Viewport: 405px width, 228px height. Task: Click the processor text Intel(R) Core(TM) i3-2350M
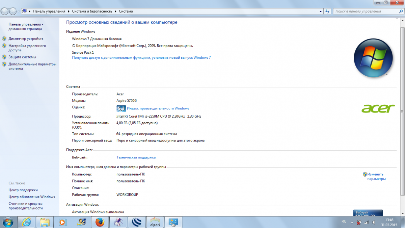[x=159, y=116]
